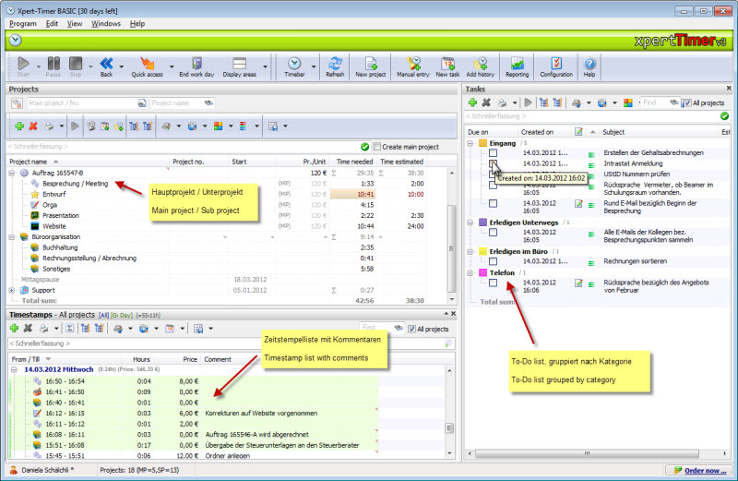Collapse the Erledigen Unterwegs category
The height and width of the screenshot is (481, 738).
click(470, 222)
